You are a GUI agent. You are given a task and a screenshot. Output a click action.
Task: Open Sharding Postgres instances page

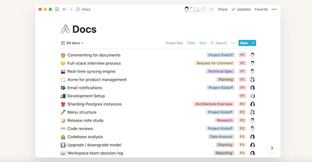coord(94,104)
